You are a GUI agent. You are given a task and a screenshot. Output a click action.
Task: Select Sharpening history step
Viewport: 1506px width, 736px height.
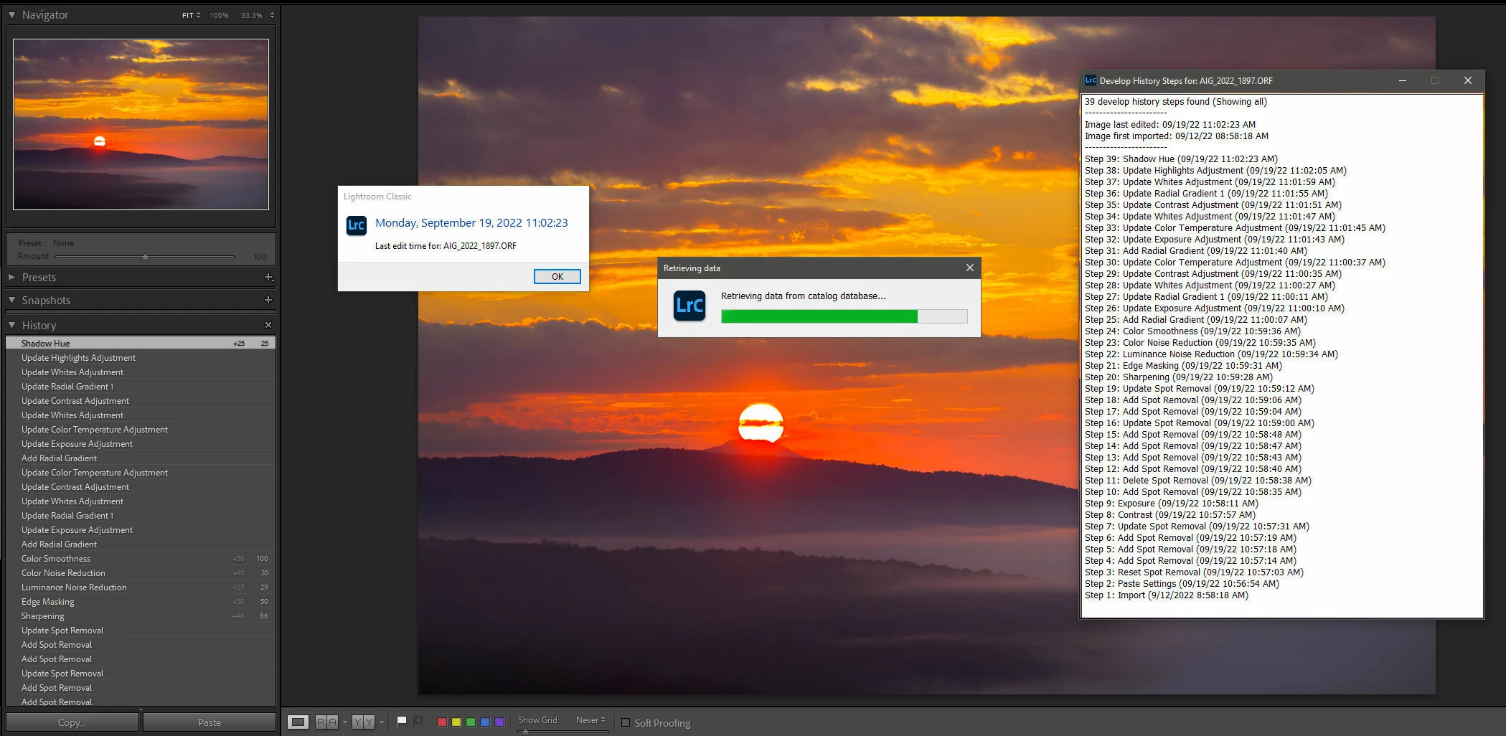(x=141, y=615)
